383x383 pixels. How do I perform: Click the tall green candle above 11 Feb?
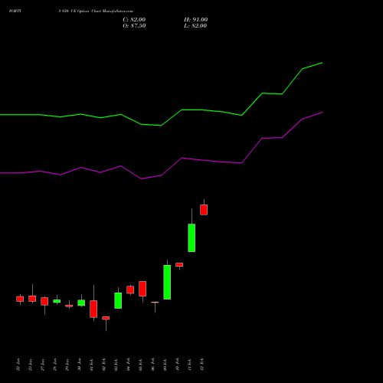point(191,237)
